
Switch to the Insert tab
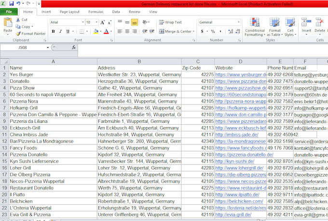click(x=46, y=12)
